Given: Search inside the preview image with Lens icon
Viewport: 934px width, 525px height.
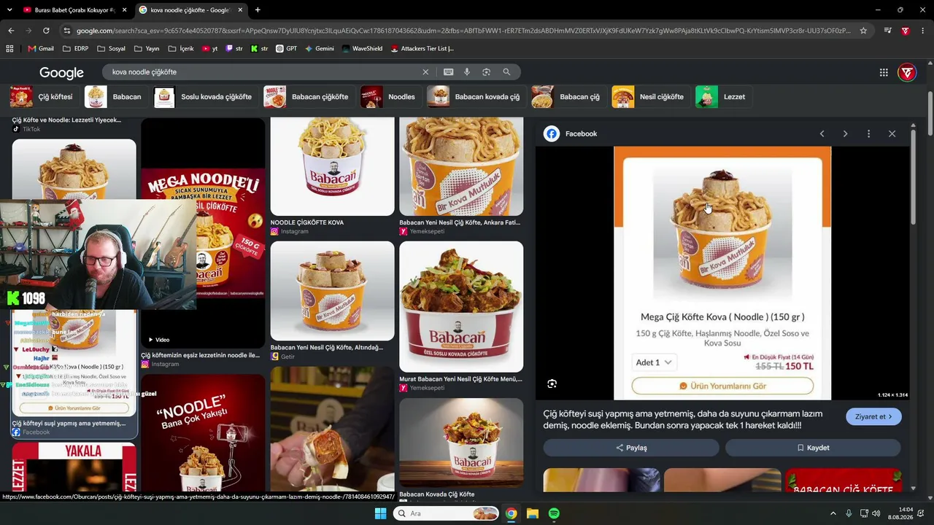Looking at the screenshot, I should tap(552, 384).
